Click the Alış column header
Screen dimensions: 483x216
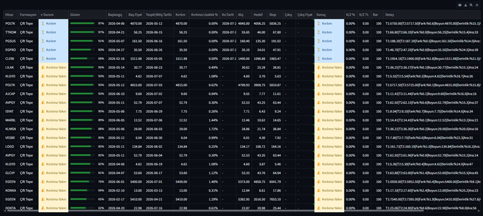pos(244,15)
